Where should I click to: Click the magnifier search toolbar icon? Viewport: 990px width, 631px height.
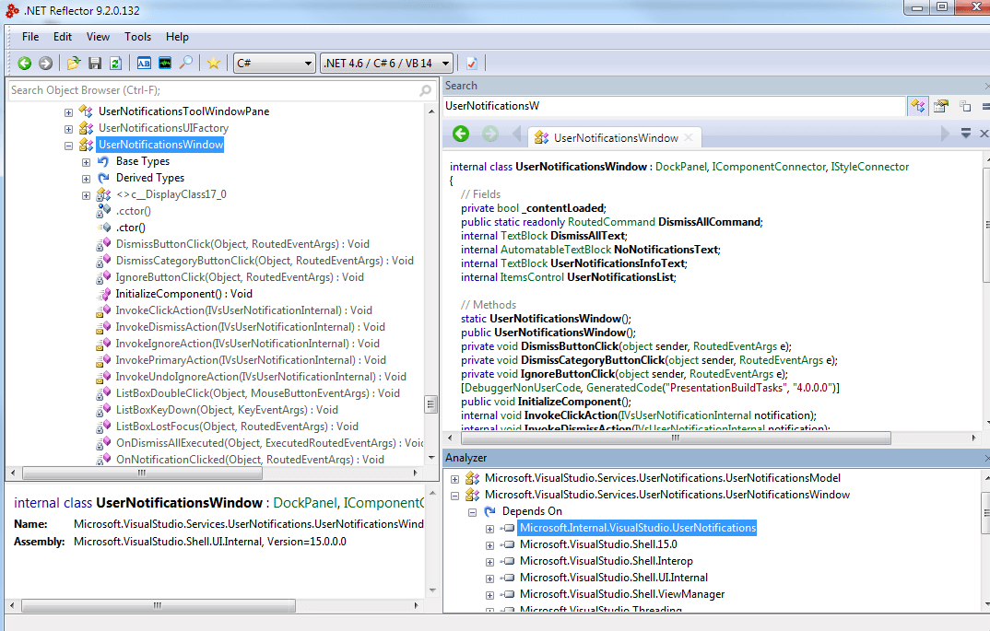tap(185, 63)
